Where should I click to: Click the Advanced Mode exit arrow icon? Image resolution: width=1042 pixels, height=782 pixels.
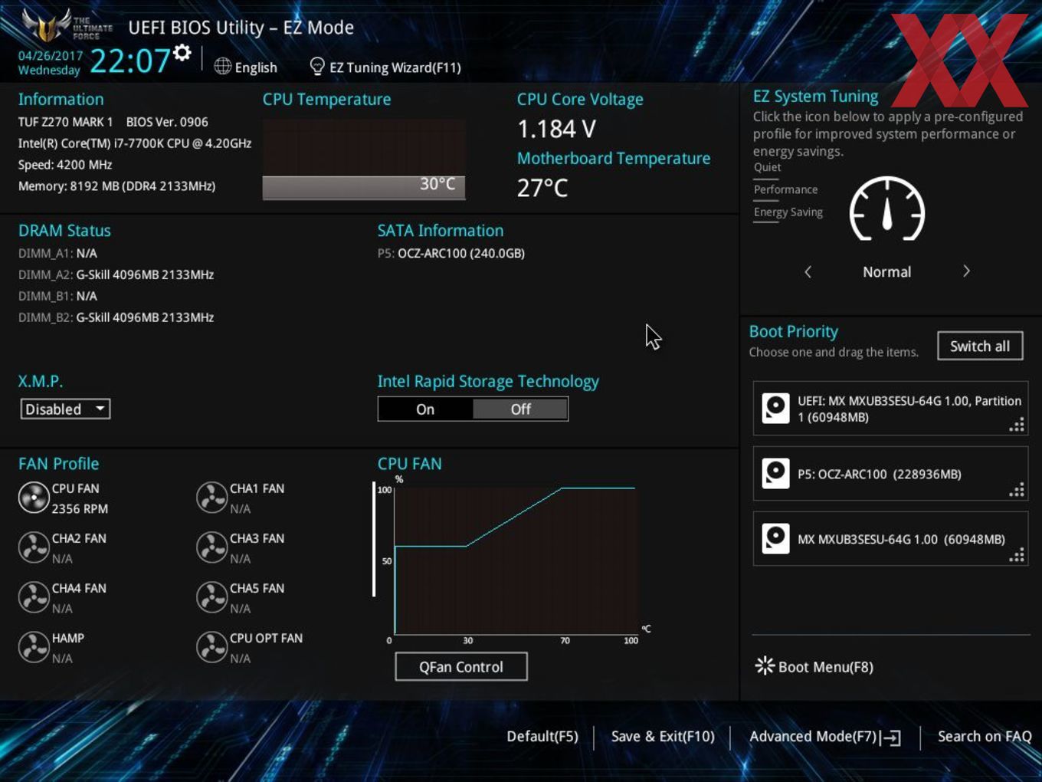890,738
